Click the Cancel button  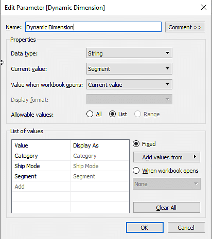pos(186,228)
